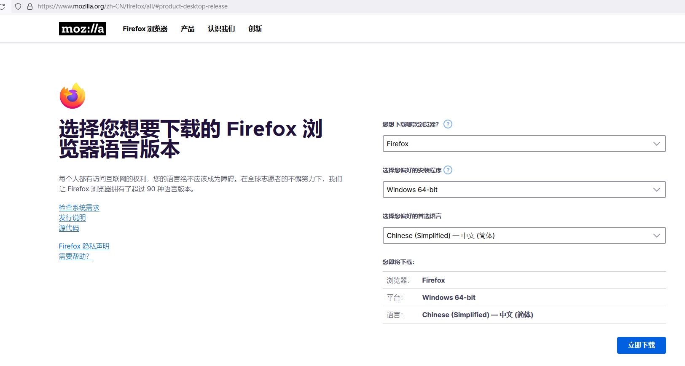The width and height of the screenshot is (685, 366).
Task: Click the 您即将下载 summary Firefox browser value
Action: 433,281
